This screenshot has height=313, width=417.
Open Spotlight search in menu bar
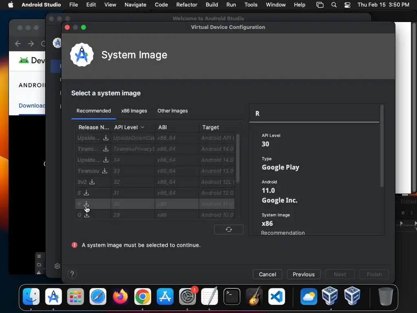(334, 5)
